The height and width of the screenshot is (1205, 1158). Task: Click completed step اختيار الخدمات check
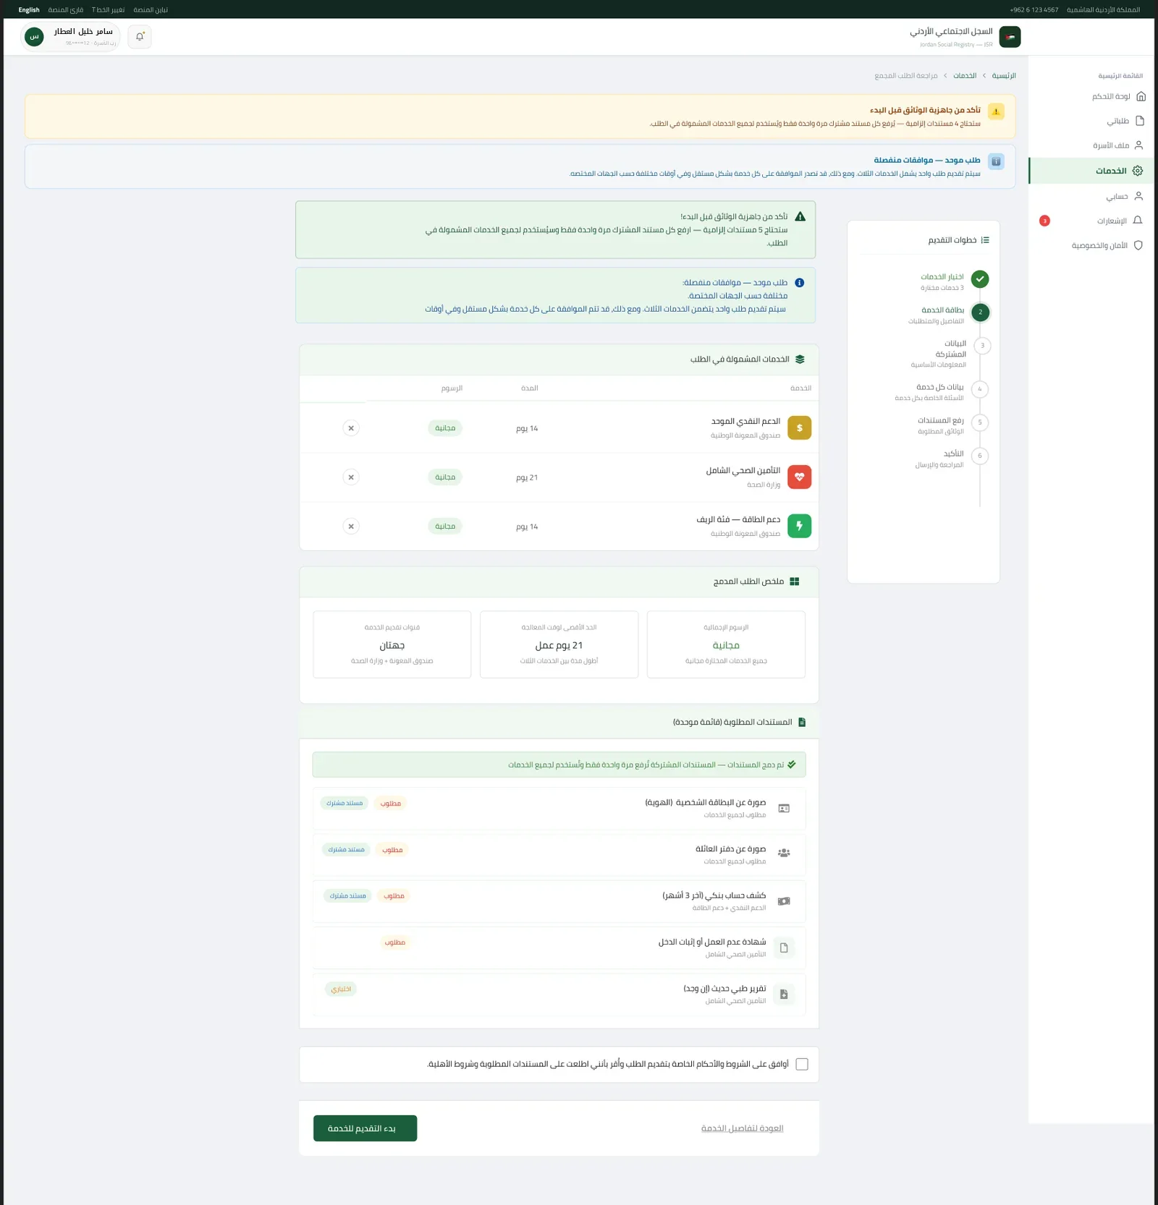[980, 279]
